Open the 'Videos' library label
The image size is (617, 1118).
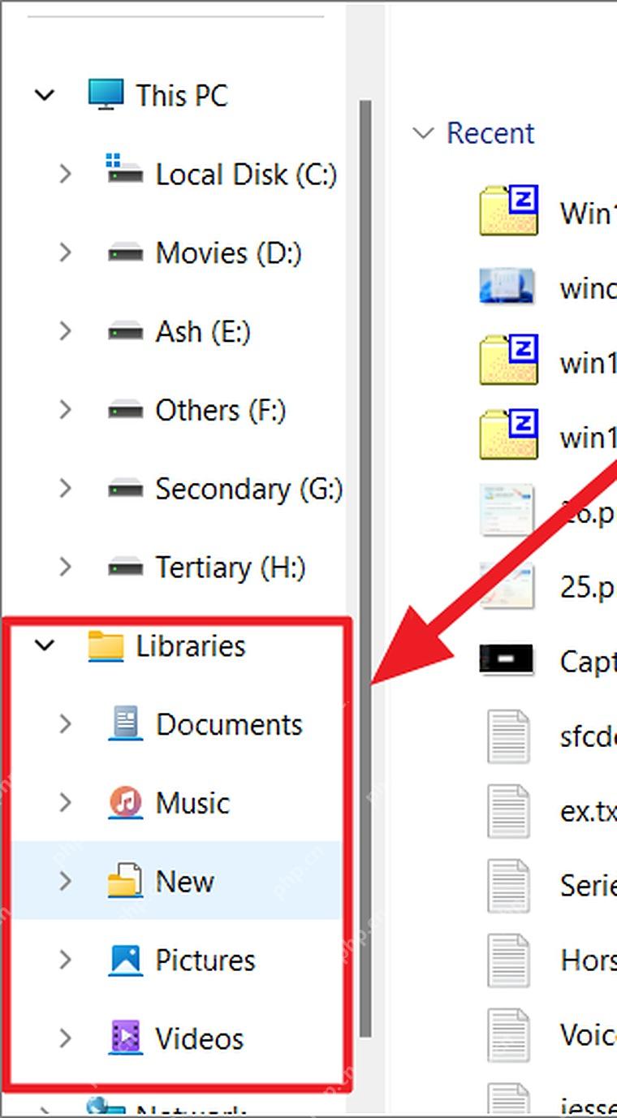(x=200, y=1038)
